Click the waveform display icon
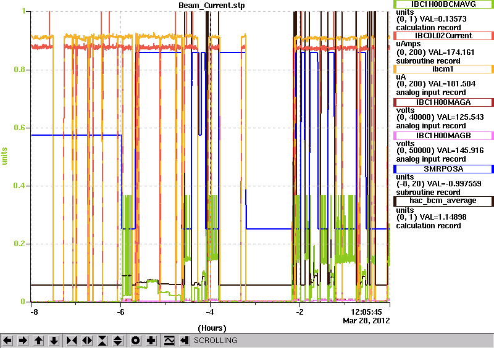 169,341
